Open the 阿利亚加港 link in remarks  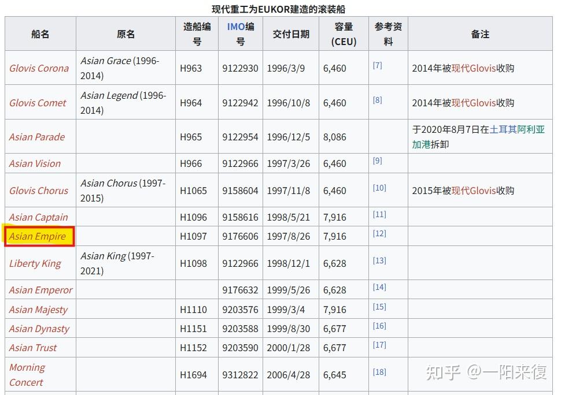479,137
